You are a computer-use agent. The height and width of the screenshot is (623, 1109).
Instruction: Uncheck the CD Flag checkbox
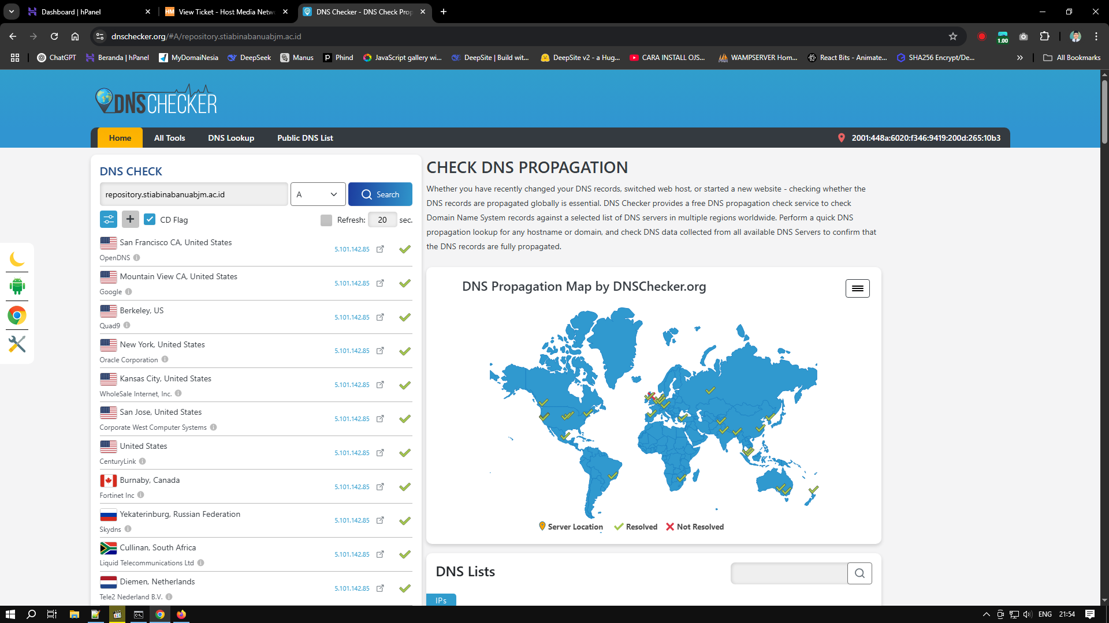click(150, 219)
